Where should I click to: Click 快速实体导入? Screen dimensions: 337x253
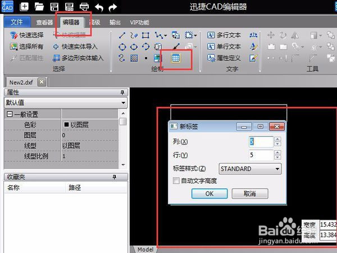[x=75, y=46]
